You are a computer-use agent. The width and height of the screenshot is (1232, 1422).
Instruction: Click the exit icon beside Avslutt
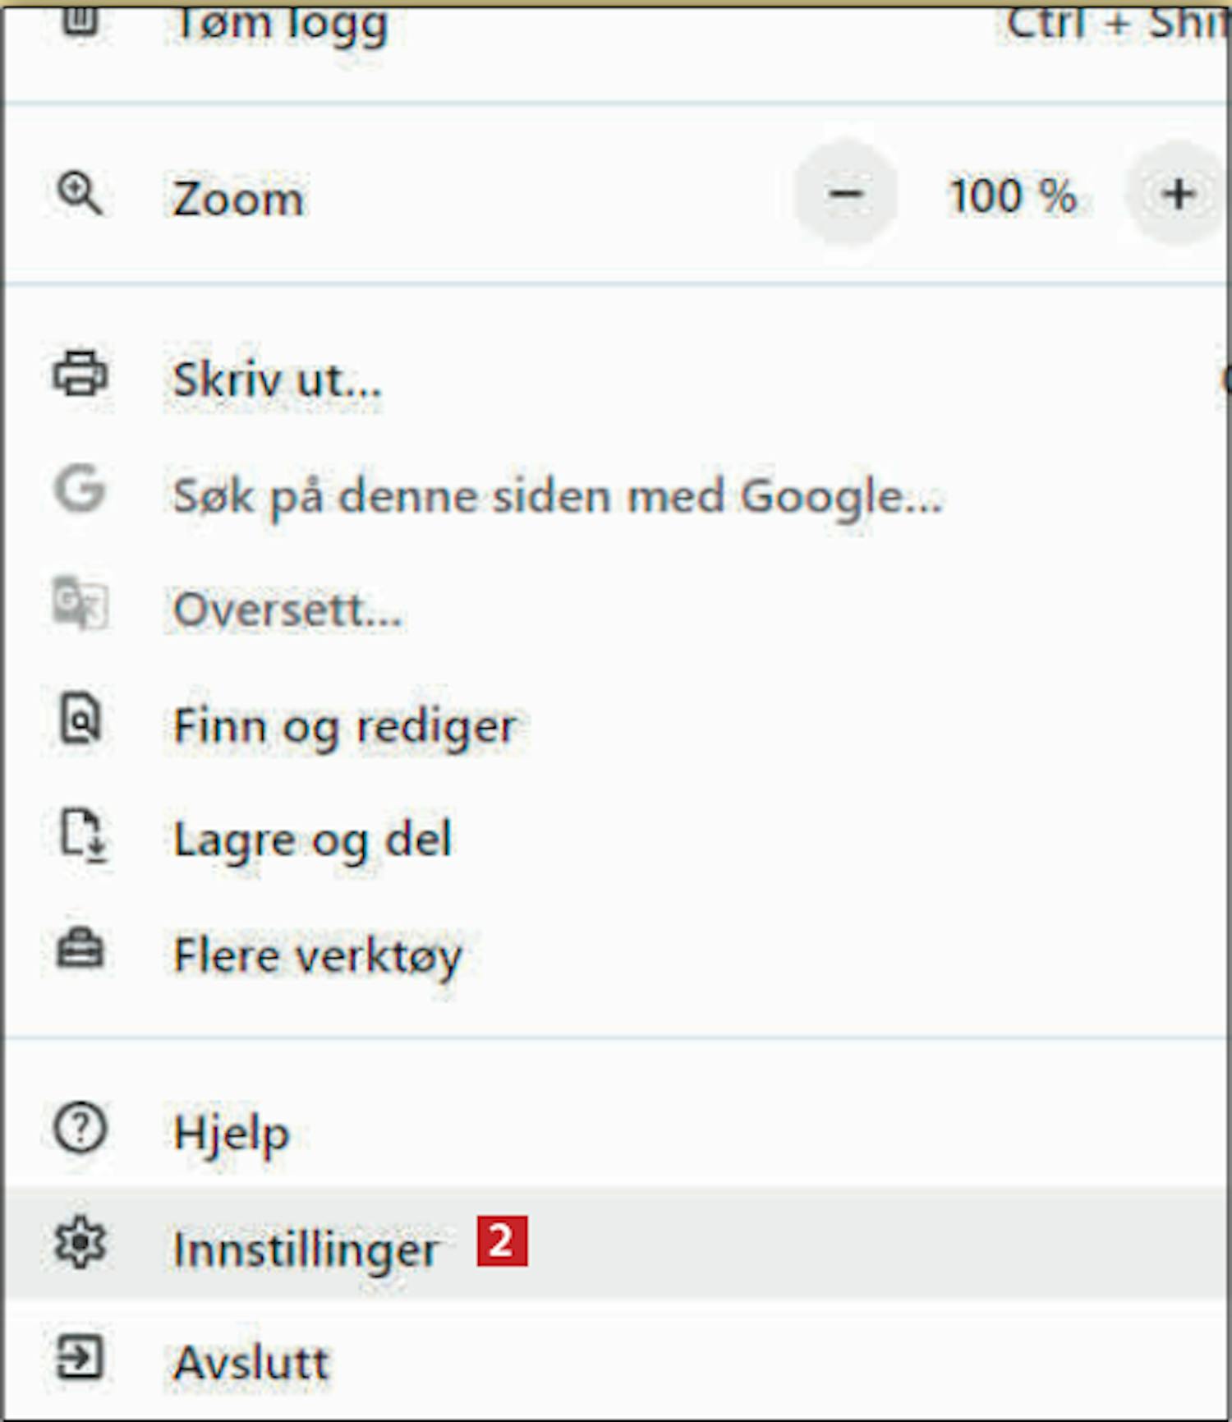click(80, 1358)
